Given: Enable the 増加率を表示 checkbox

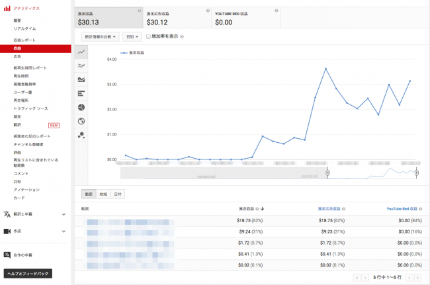Looking at the screenshot, I should tap(149, 37).
